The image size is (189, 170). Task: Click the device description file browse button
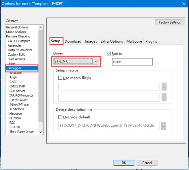coord(164,126)
